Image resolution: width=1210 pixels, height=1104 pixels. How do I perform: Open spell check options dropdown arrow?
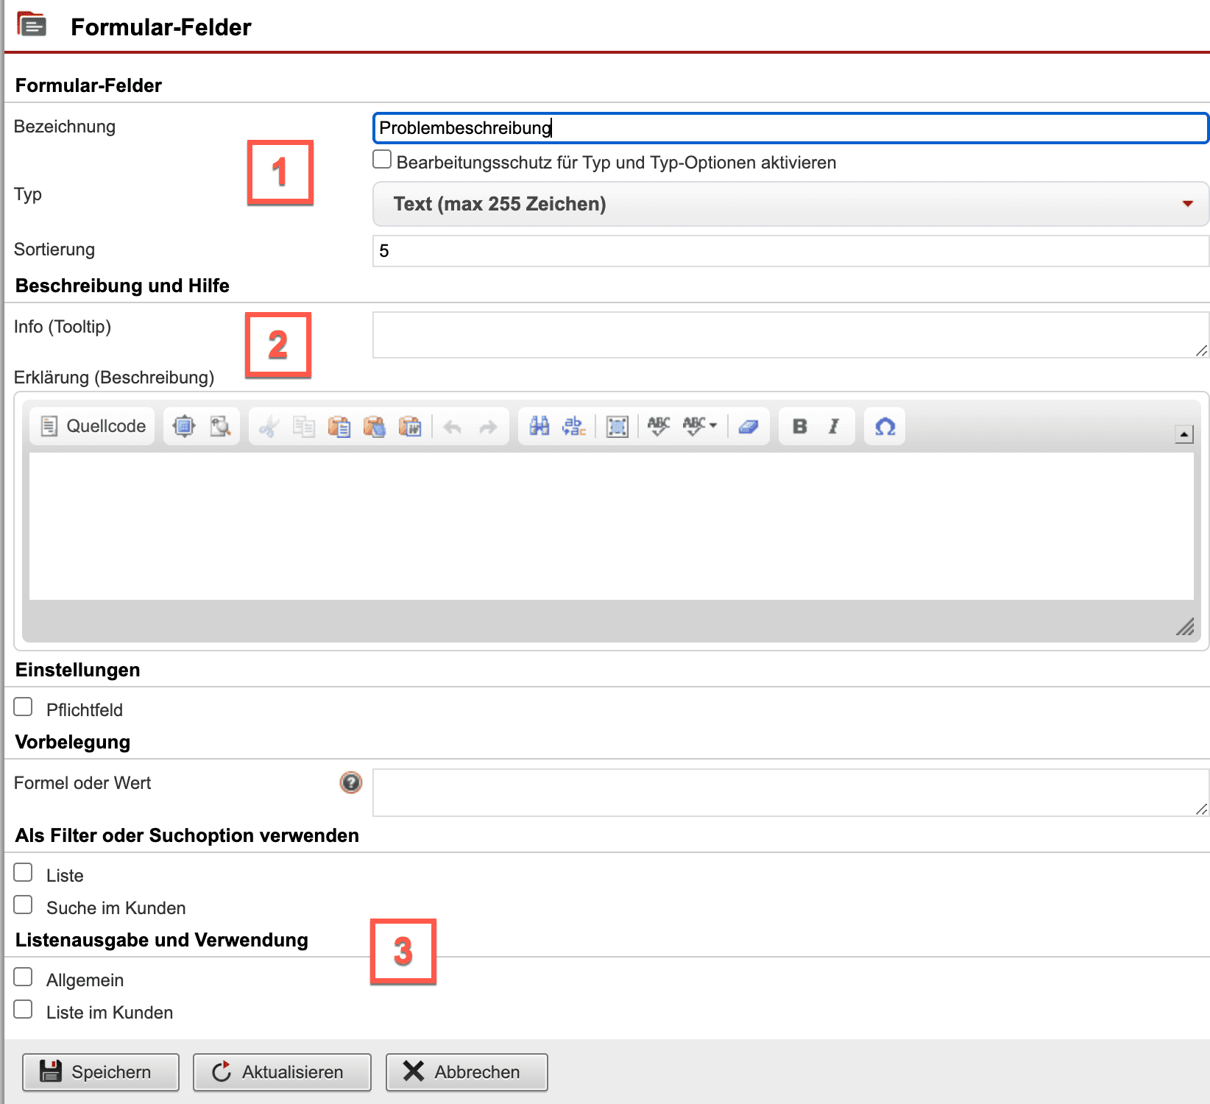(712, 425)
